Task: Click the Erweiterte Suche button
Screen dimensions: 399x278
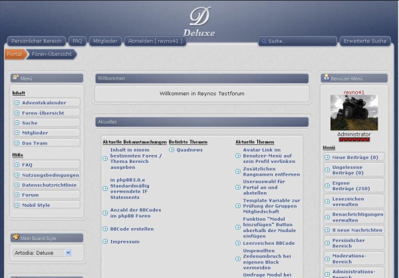Action: click(x=364, y=41)
